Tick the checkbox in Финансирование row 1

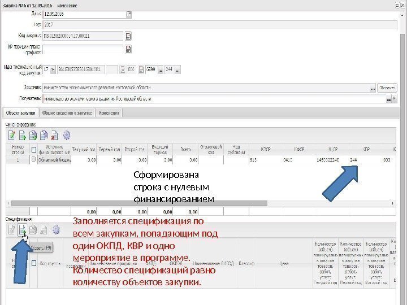[33, 159]
